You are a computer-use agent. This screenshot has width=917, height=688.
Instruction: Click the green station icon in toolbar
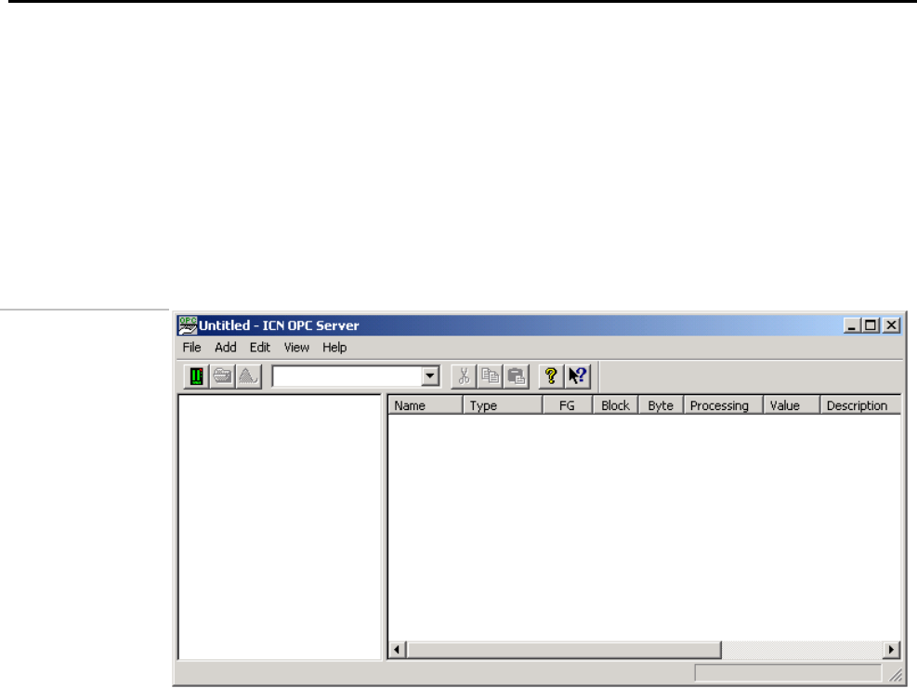197,376
